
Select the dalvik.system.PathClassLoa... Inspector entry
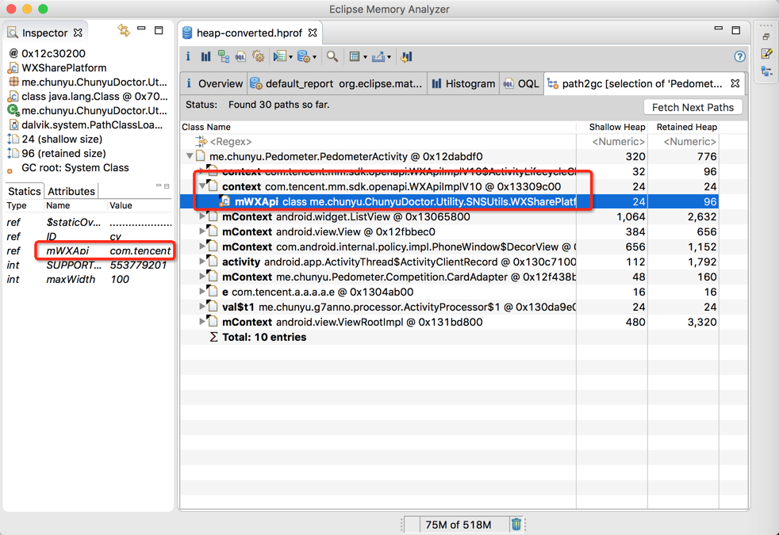pyautogui.click(x=86, y=125)
